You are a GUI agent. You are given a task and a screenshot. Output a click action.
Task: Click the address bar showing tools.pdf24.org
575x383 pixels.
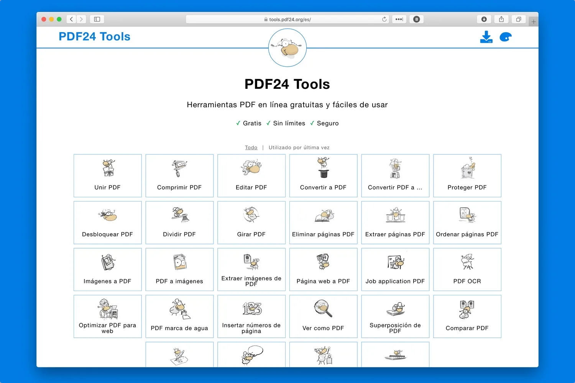click(287, 19)
